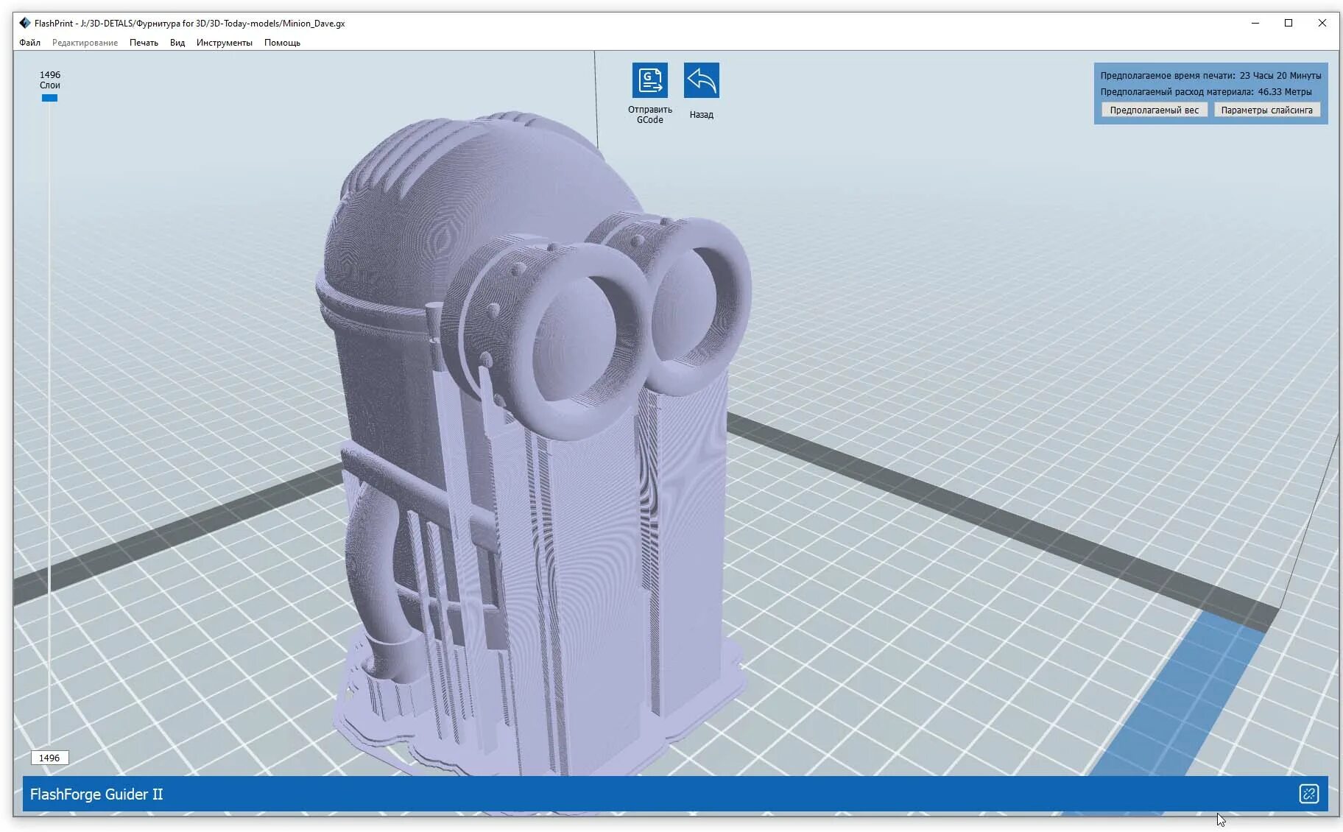Viewport: 1343px width, 832px height.
Task: Open the Помощь menu
Action: (x=282, y=43)
